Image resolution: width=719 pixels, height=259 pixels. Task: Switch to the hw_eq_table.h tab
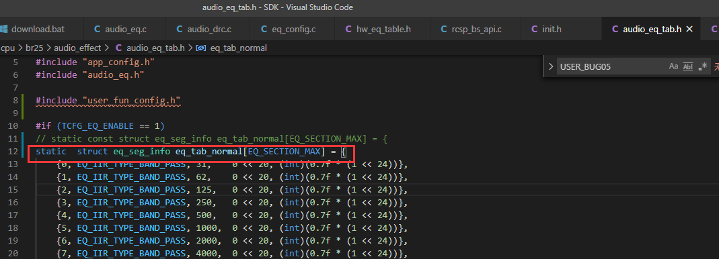tap(383, 30)
